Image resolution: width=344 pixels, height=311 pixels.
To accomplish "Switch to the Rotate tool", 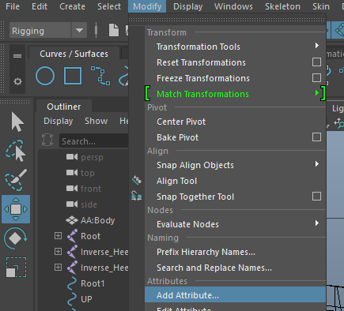I will coord(15,238).
